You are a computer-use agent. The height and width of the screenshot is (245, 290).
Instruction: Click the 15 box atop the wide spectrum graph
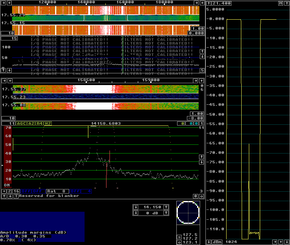tap(9, 38)
